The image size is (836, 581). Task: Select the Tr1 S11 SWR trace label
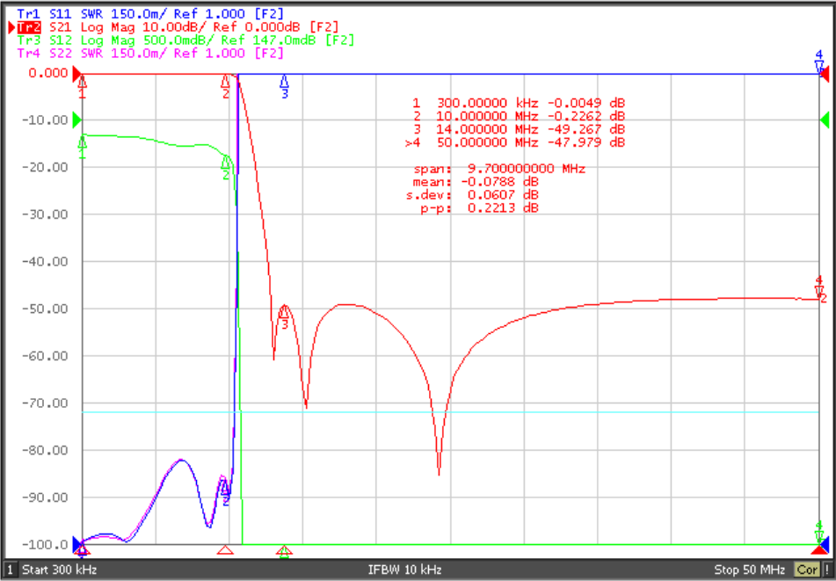coord(150,14)
